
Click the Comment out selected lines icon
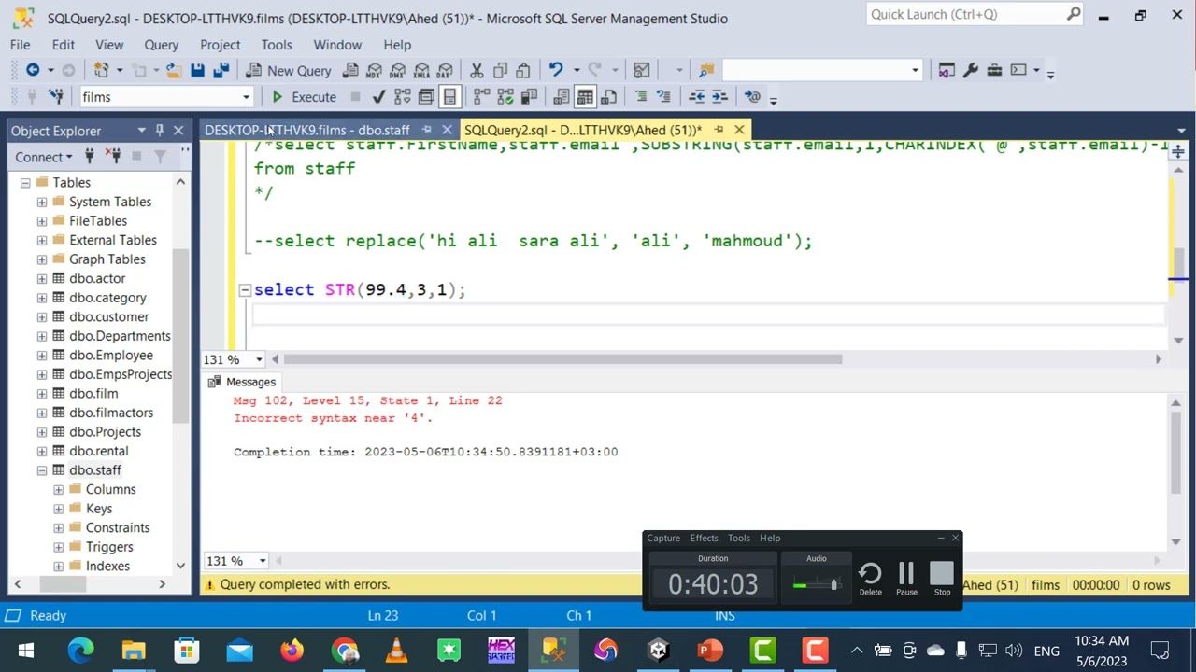(x=641, y=97)
